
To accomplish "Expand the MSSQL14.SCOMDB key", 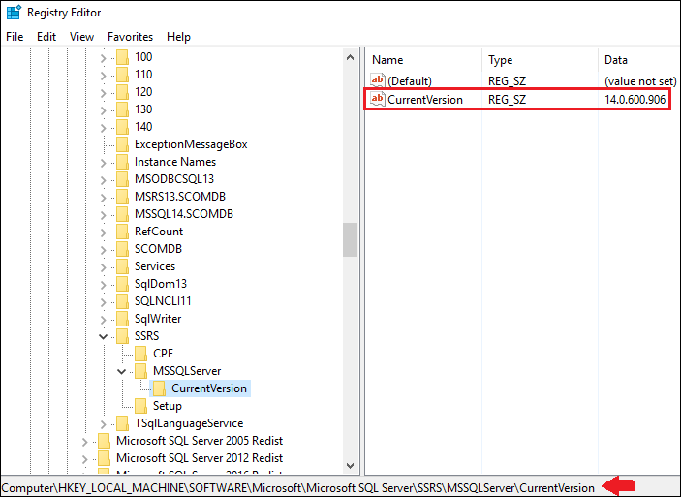I will [x=103, y=215].
